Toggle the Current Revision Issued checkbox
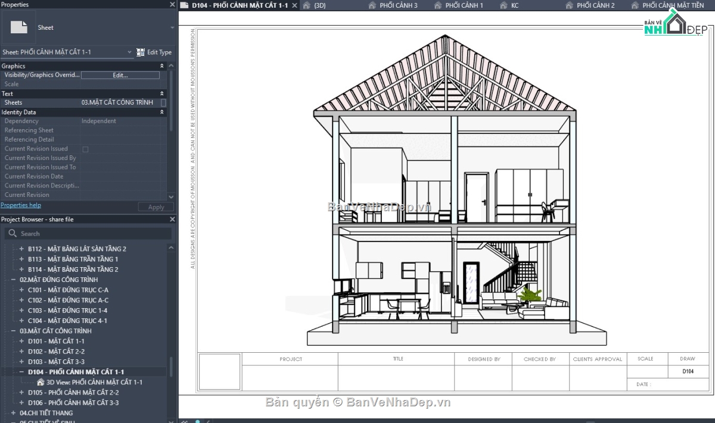This screenshot has width=715, height=423. [85, 149]
